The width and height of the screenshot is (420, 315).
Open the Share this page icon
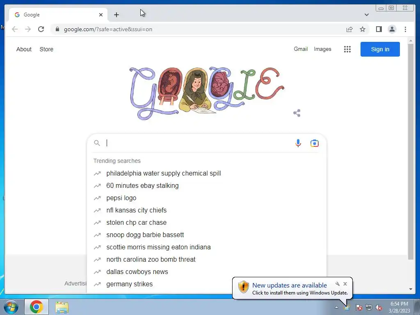(x=349, y=29)
